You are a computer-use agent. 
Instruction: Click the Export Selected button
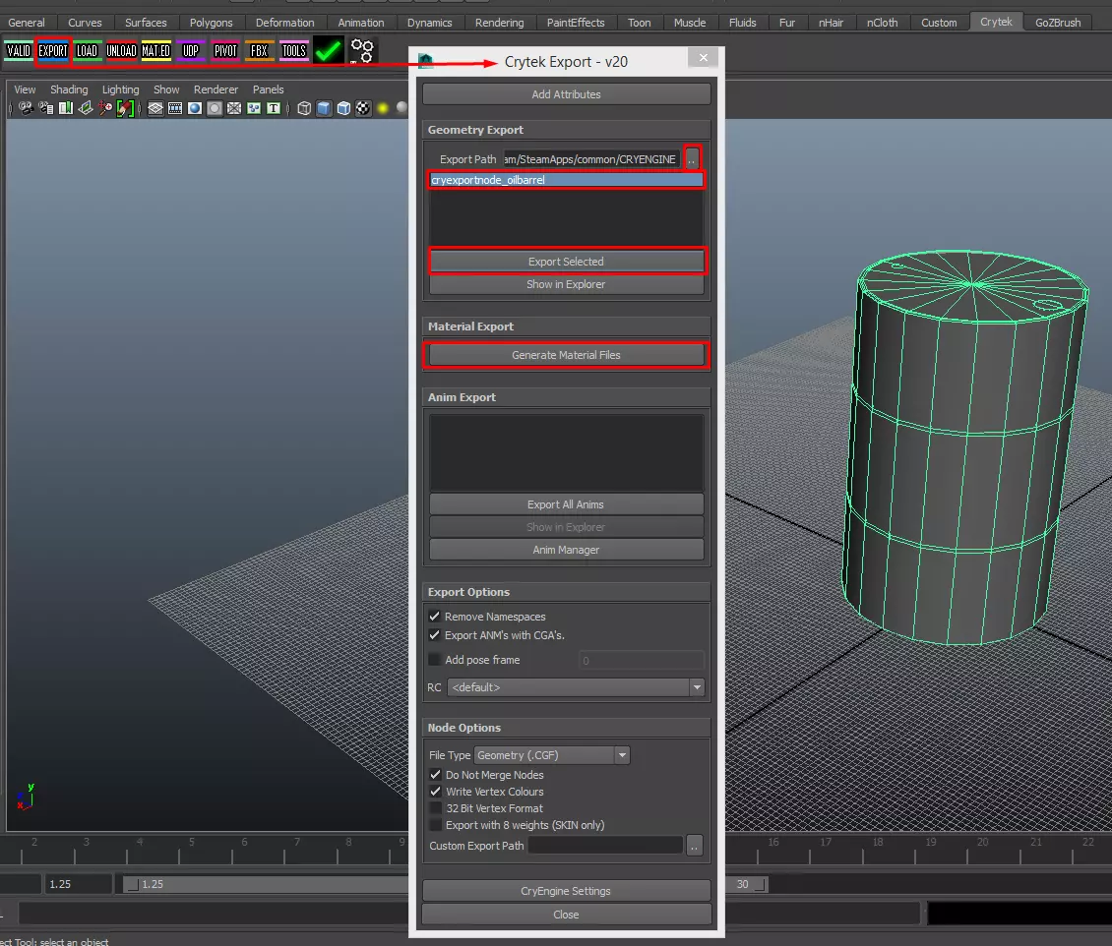566,262
